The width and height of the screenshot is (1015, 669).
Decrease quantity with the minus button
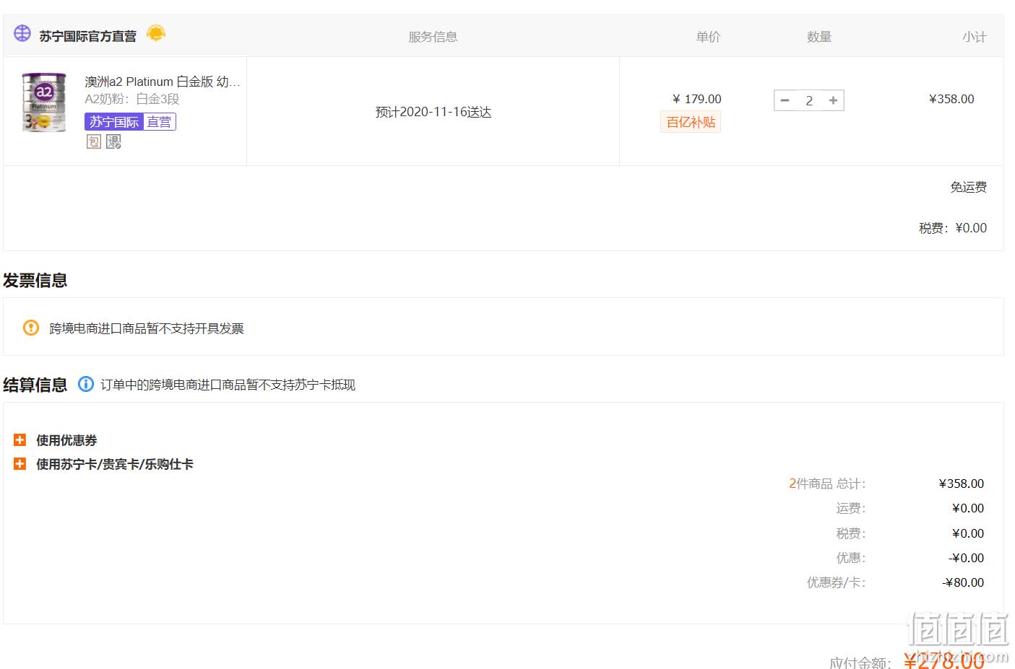pos(785,100)
